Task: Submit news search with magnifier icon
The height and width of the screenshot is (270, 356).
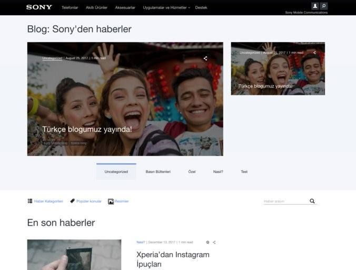Action: point(312,201)
